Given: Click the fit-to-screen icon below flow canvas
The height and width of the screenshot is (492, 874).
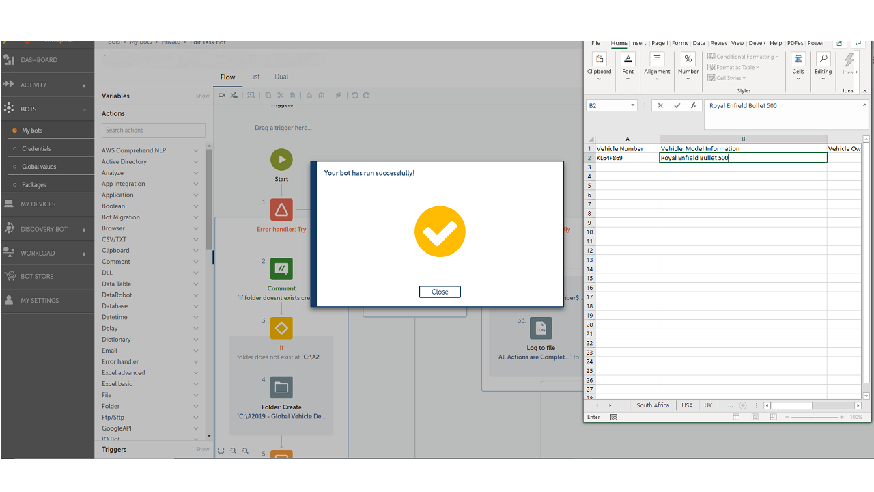Looking at the screenshot, I should (221, 451).
